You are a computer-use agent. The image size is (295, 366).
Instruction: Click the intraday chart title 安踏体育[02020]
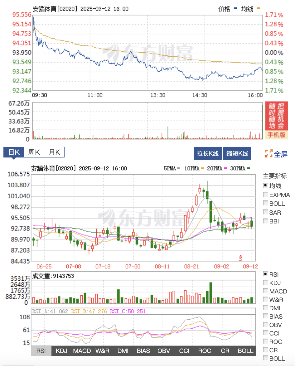tap(55, 9)
